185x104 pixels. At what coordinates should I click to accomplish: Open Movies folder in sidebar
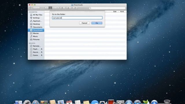pos(36,33)
